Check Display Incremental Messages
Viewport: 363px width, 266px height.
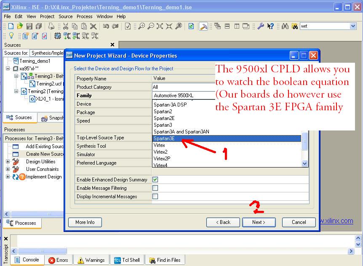155,196
